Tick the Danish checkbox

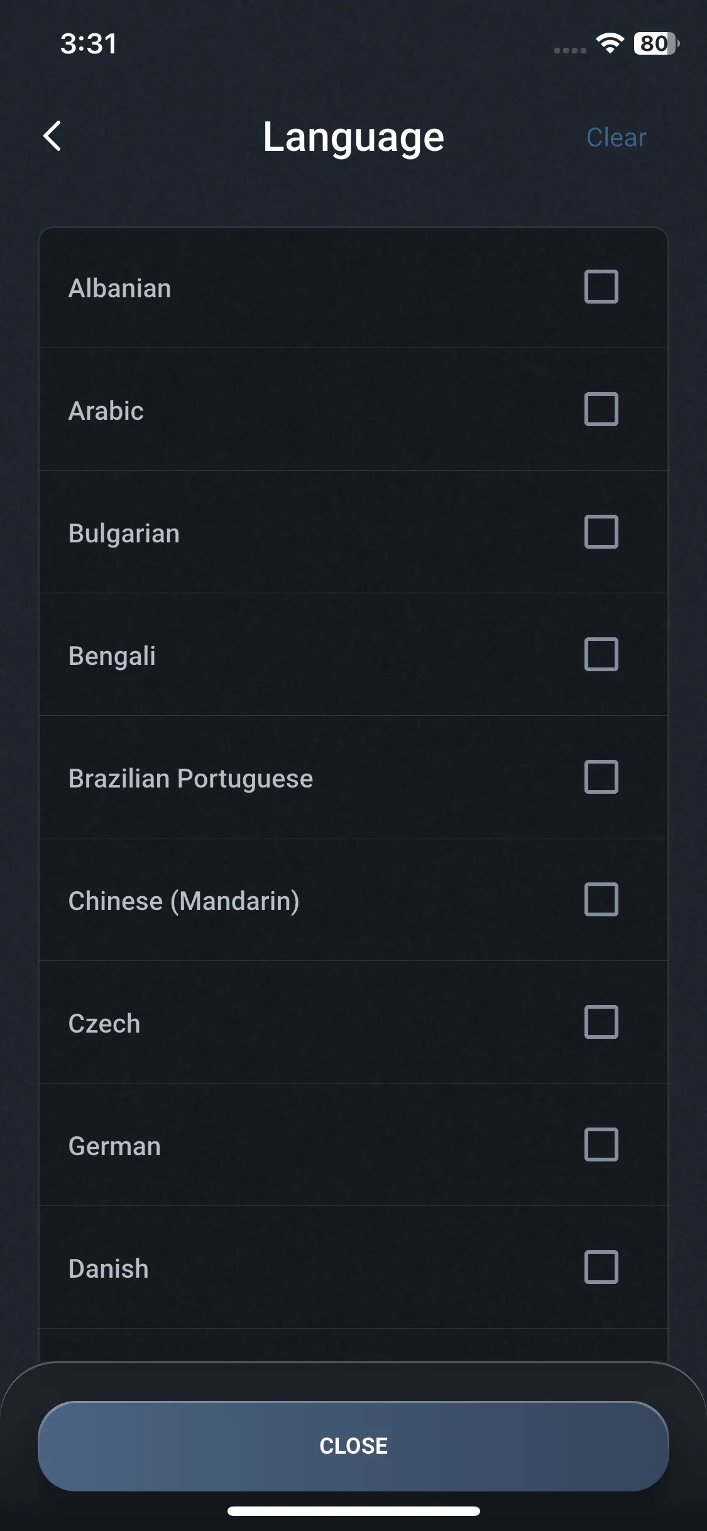(x=601, y=1267)
